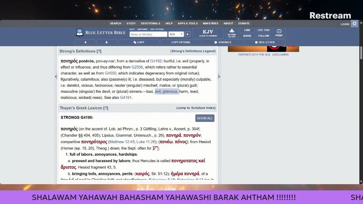Open the settings gear next to Login

coord(354,24)
